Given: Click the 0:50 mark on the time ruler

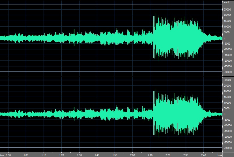Looking at the screenshot, I should click(8, 155).
